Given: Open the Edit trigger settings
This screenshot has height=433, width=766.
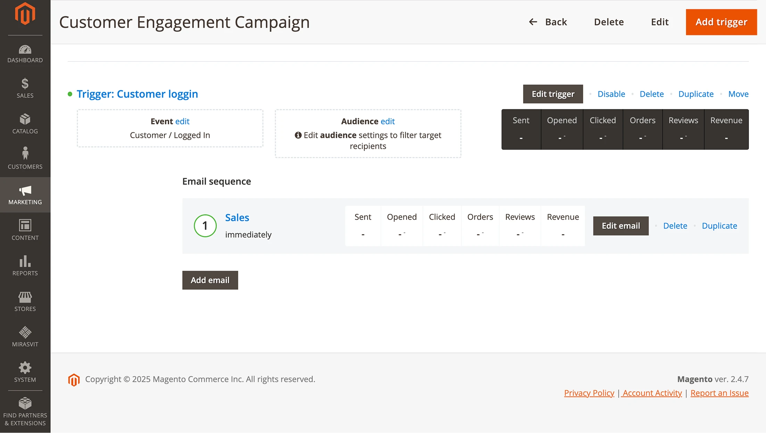Looking at the screenshot, I should point(553,94).
